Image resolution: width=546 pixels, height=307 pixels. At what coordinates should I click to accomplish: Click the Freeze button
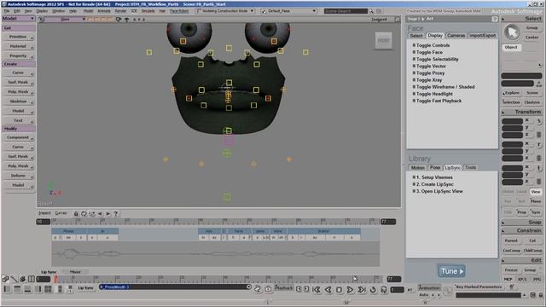coord(511,269)
